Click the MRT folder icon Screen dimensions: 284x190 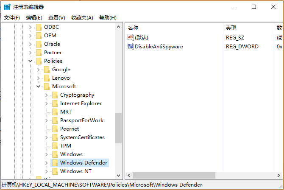click(x=55, y=112)
